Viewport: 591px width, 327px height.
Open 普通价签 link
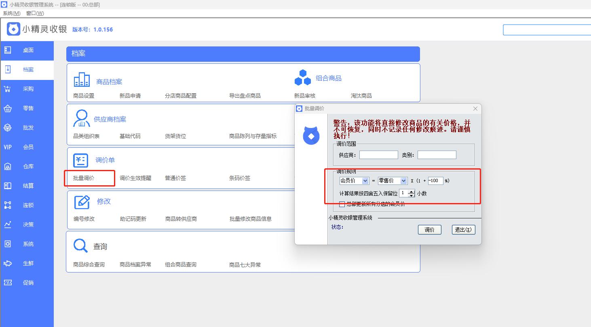(175, 178)
